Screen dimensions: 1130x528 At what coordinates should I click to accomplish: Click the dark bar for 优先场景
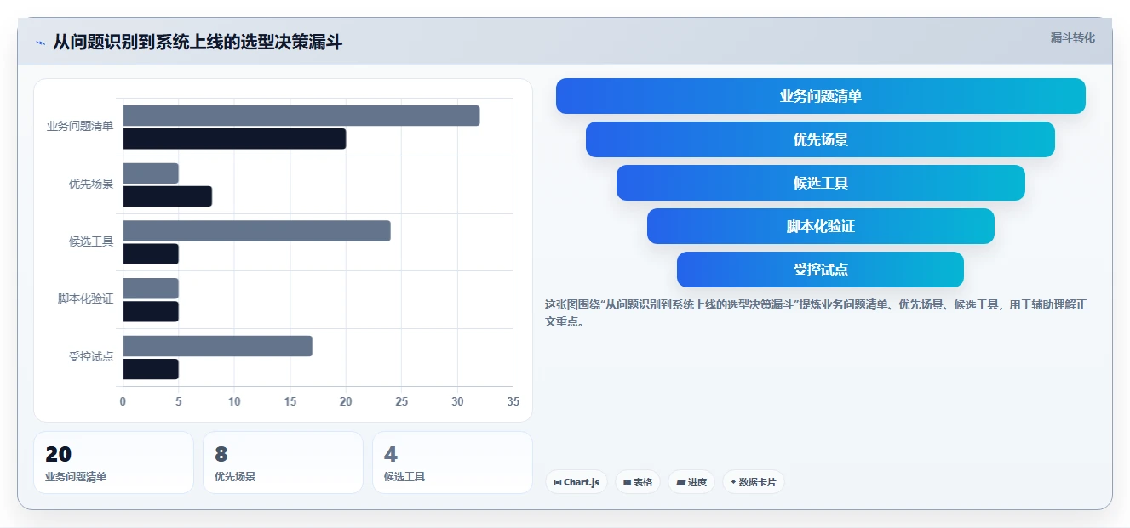pyautogui.click(x=167, y=196)
